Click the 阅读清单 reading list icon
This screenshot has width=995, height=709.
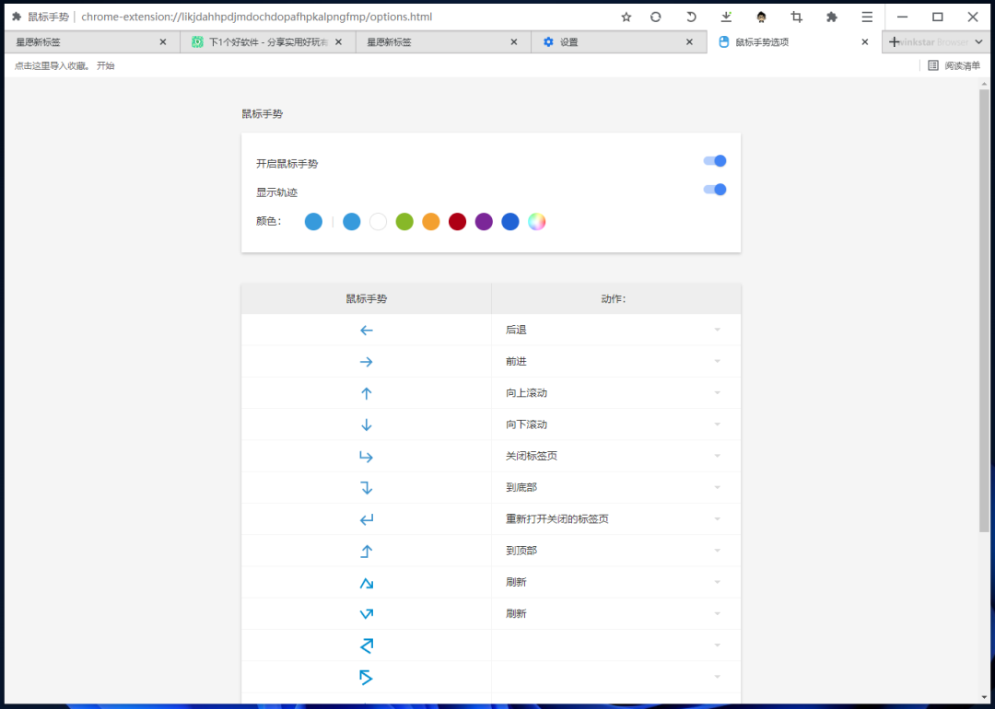coord(934,64)
